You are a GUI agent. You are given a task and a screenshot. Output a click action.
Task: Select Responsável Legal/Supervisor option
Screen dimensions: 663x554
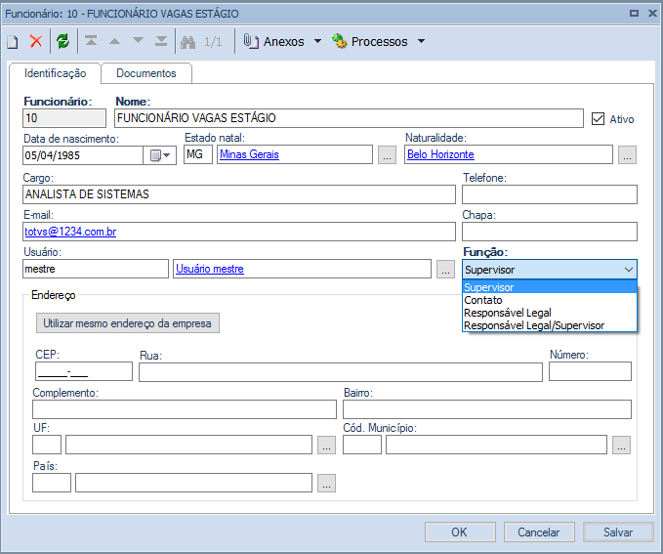[x=550, y=325]
